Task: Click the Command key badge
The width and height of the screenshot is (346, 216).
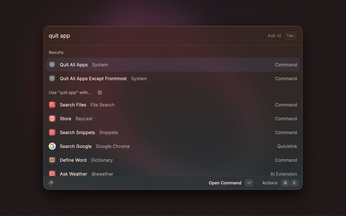Action: pyautogui.click(x=285, y=183)
